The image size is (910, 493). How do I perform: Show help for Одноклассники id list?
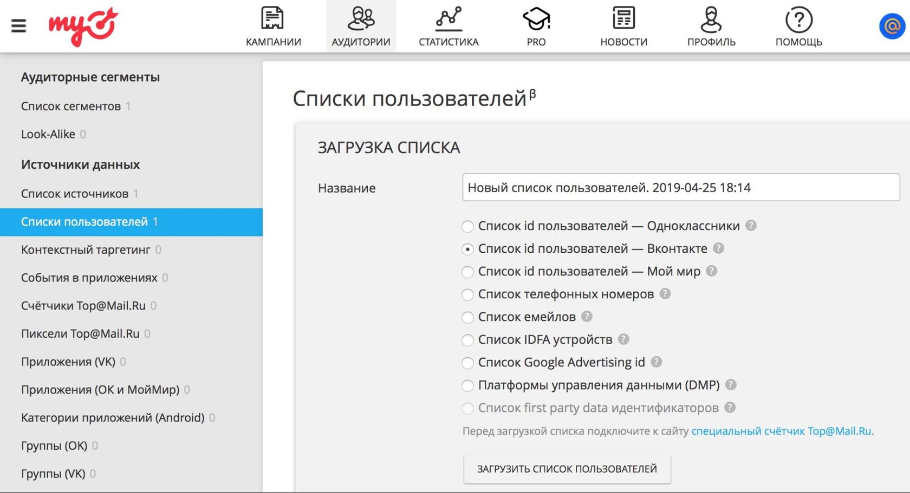pos(751,226)
